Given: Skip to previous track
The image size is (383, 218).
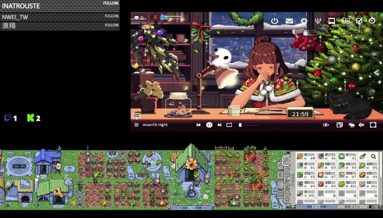Looking at the screenshot, I should (198, 125).
